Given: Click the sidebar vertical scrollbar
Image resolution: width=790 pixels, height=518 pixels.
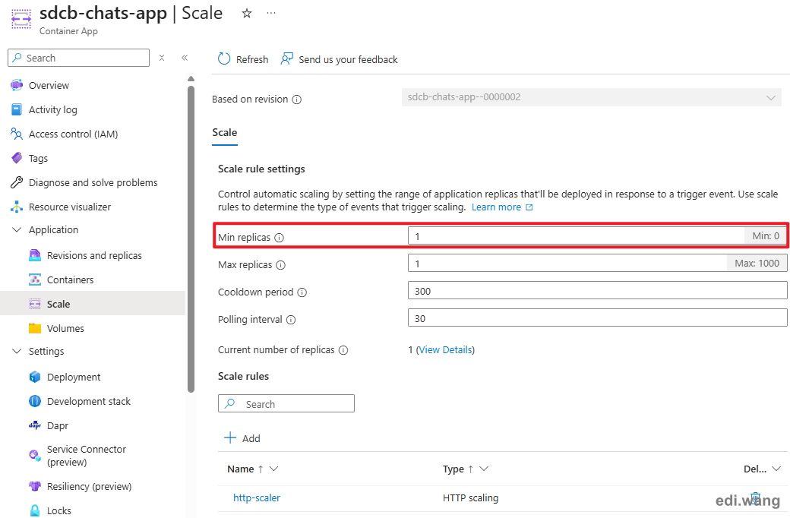Looking at the screenshot, I should [x=191, y=238].
